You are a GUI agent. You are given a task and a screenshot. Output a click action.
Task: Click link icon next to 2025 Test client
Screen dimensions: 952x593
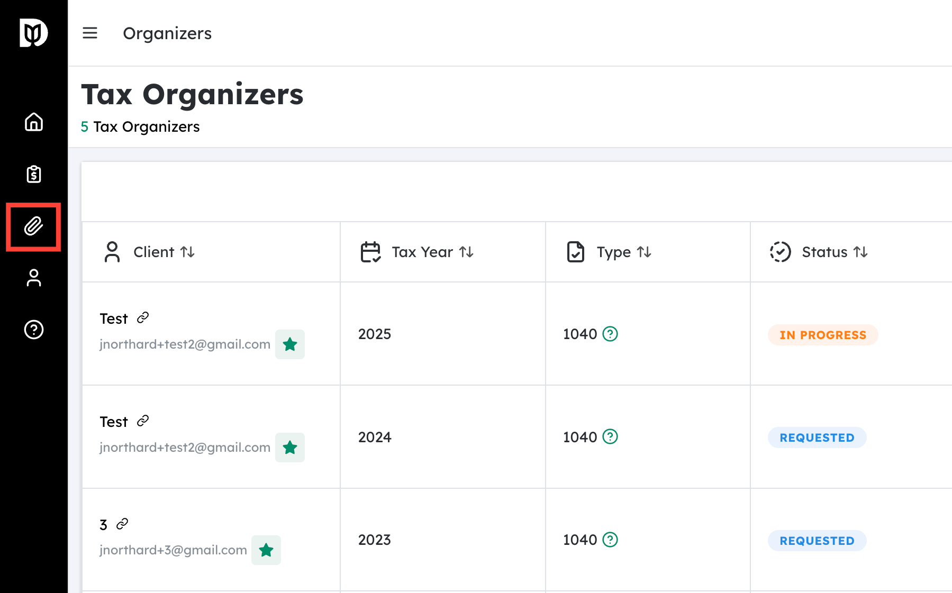pyautogui.click(x=143, y=317)
